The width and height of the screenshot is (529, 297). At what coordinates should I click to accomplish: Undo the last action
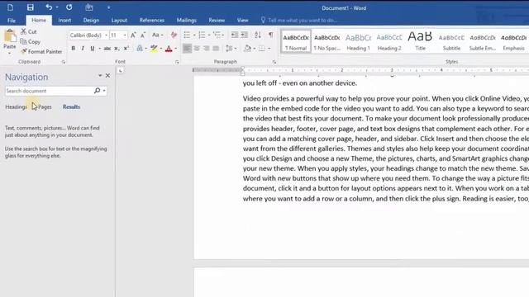click(x=49, y=7)
